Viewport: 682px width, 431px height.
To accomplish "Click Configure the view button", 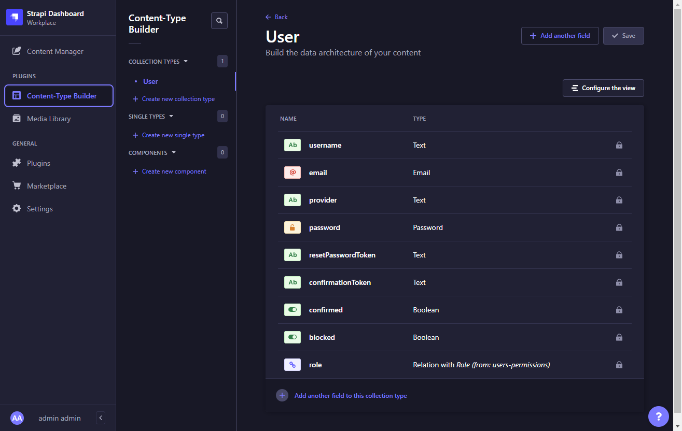I will tap(603, 88).
